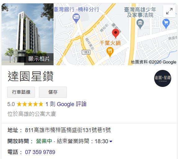Click the 臺灣銀行 -楠梓分行 map label

(77, 9)
